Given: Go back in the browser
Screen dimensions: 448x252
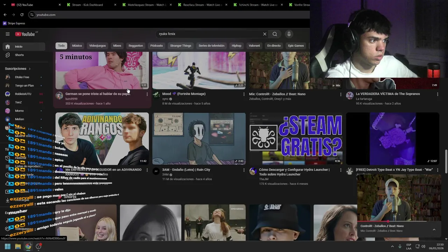Looking at the screenshot, I should point(5,15).
